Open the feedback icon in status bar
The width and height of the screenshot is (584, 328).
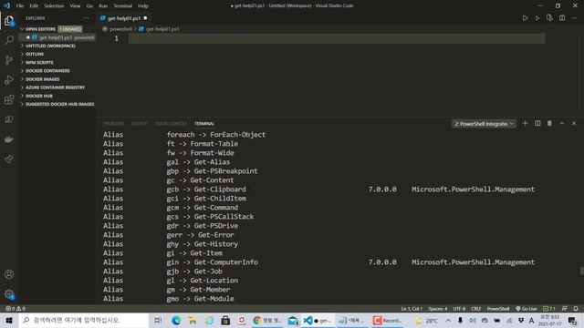click(x=564, y=309)
